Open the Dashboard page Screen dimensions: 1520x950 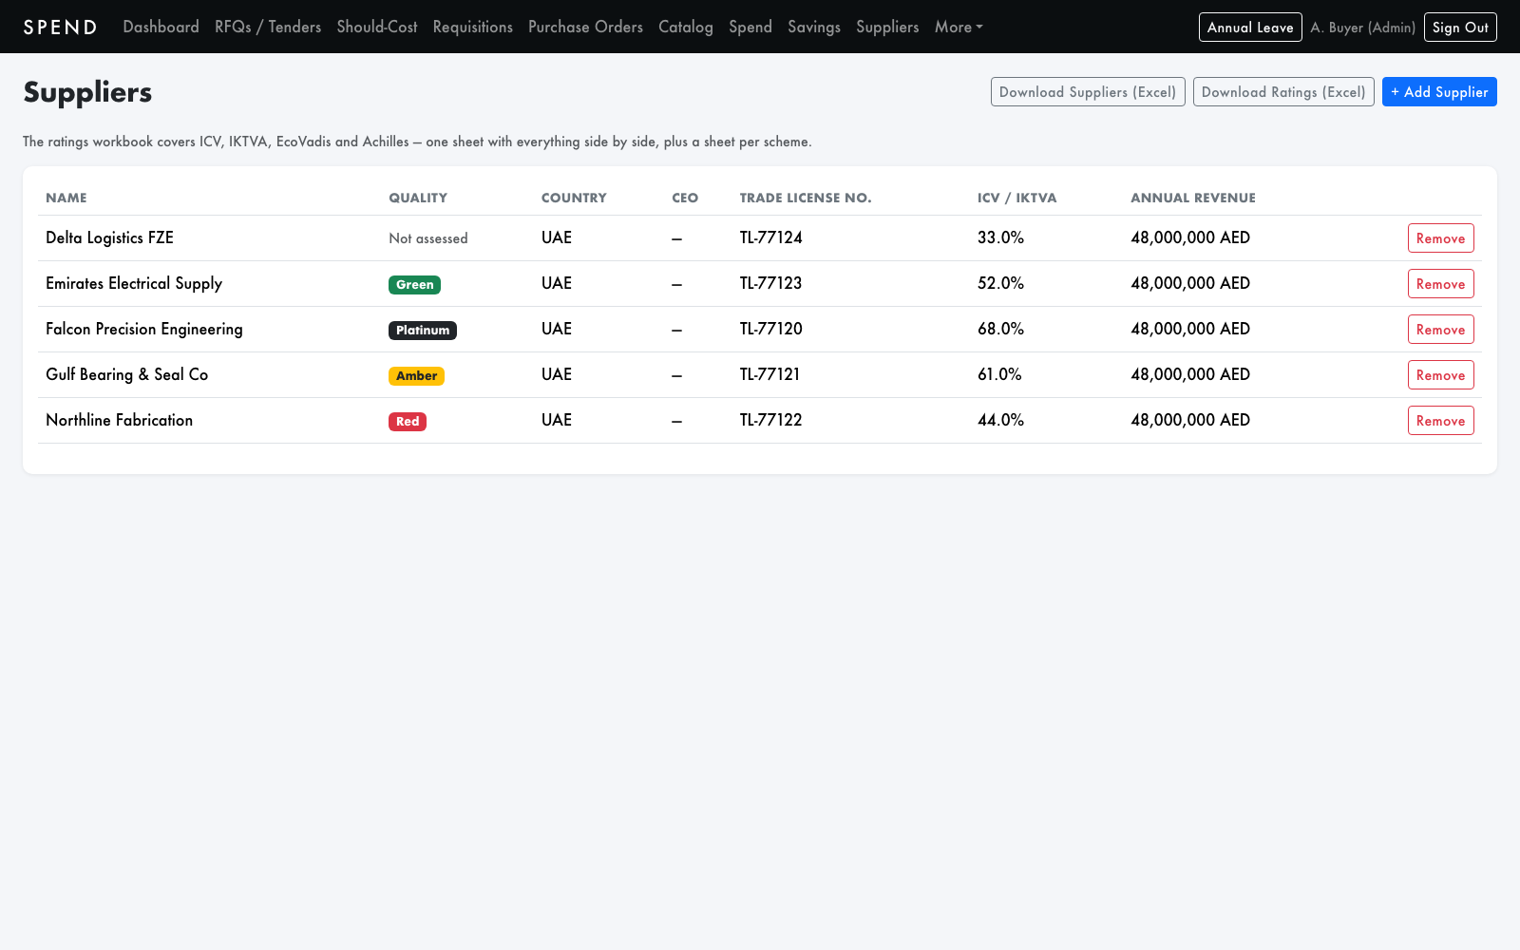[161, 27]
